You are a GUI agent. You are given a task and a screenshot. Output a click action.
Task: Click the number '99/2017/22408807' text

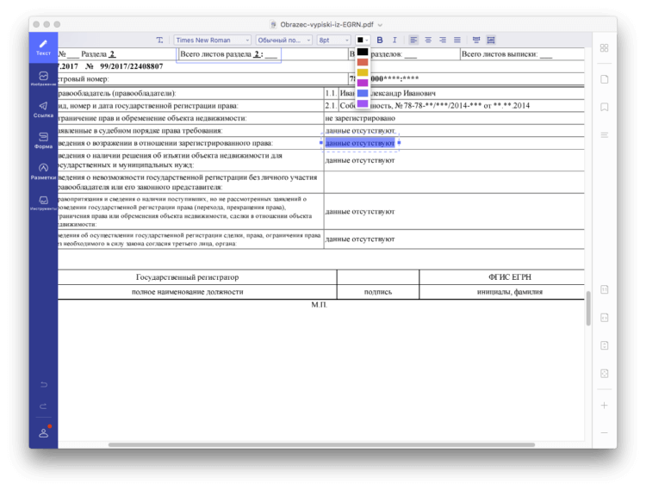[132, 66]
